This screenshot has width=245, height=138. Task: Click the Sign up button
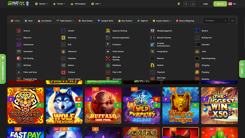click(x=220, y=4)
